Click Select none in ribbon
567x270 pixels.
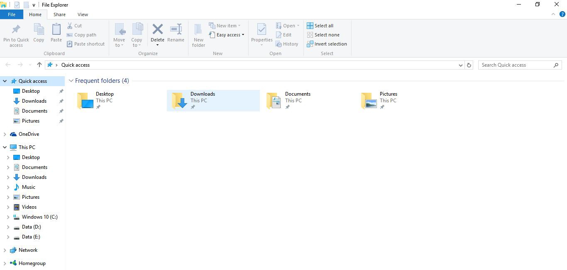click(x=323, y=35)
